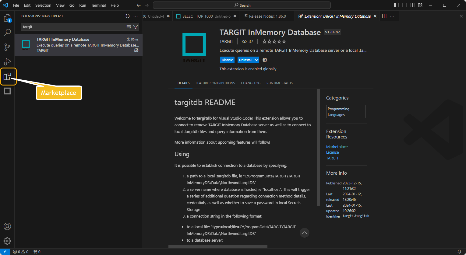Open the Terminal menu

pos(98,5)
